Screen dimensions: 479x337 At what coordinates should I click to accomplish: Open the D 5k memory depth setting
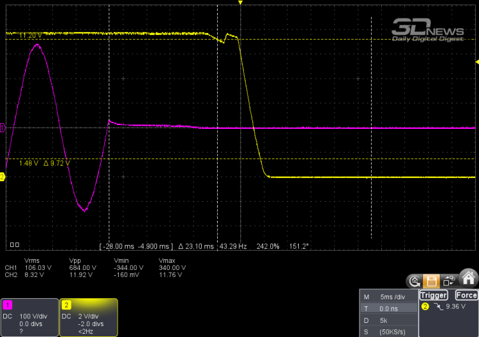click(x=387, y=319)
